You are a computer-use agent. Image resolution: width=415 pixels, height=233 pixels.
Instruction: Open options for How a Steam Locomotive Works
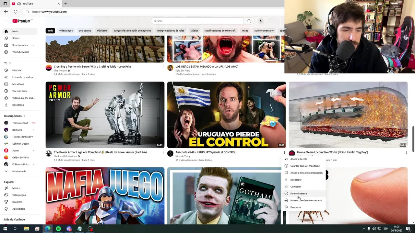coord(406,152)
